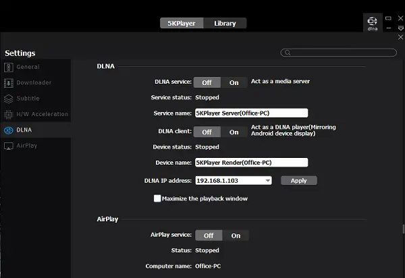Click the AirPlay screen icon in sidebar

pos(9,146)
